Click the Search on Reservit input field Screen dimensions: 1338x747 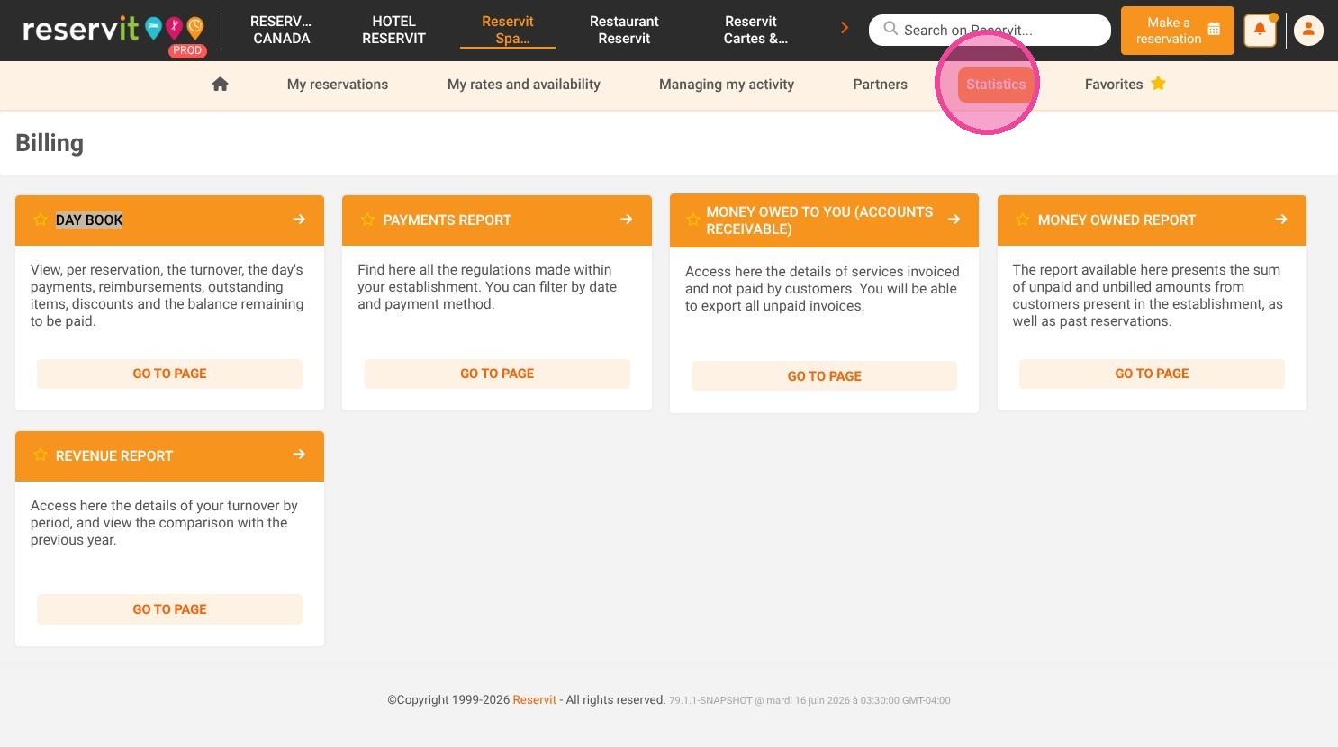(x=990, y=30)
